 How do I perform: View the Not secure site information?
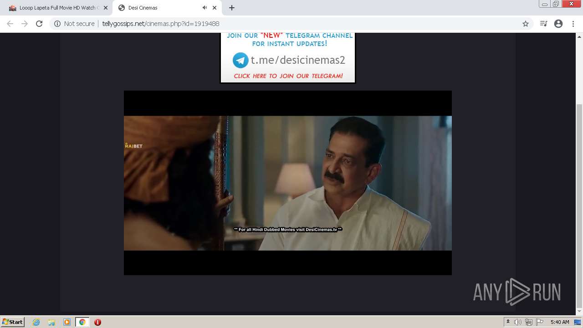coord(74,24)
